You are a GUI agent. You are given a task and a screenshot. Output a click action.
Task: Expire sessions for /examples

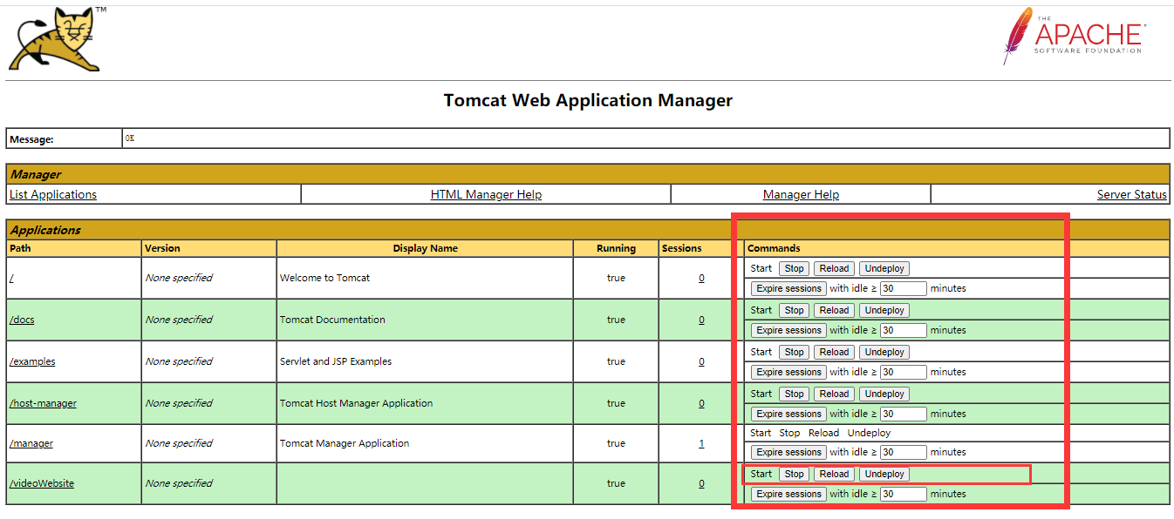click(x=788, y=372)
